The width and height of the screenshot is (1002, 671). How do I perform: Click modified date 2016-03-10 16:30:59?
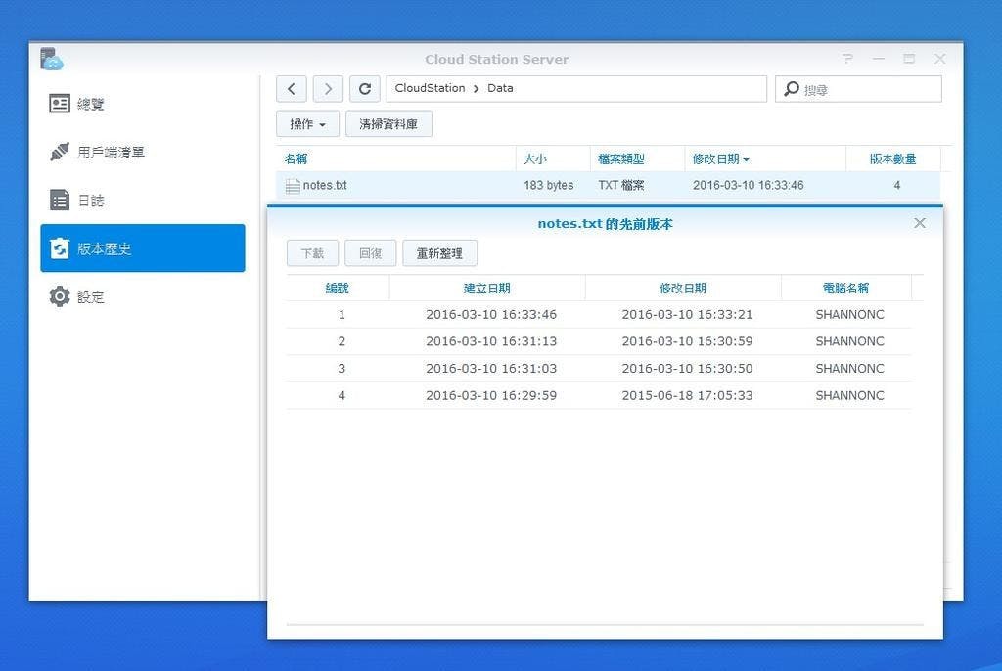point(688,341)
